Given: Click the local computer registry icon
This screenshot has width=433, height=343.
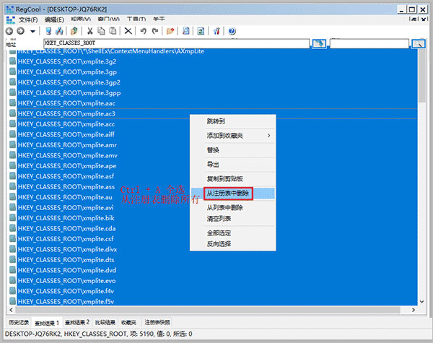Looking at the screenshot, I should [48, 31].
